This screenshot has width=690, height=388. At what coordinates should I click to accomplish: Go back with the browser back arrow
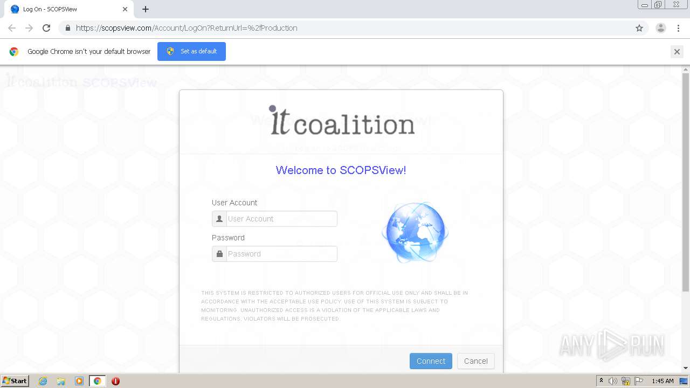(x=12, y=28)
